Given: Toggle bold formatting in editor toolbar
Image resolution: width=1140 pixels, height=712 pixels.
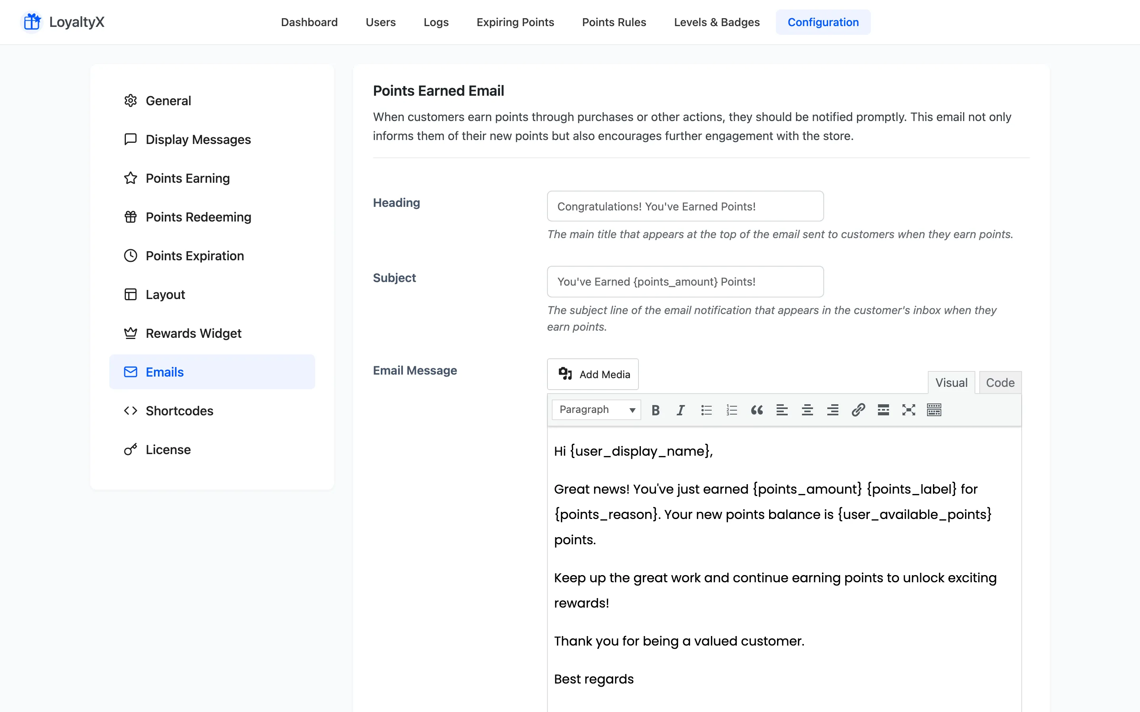Looking at the screenshot, I should 655,410.
